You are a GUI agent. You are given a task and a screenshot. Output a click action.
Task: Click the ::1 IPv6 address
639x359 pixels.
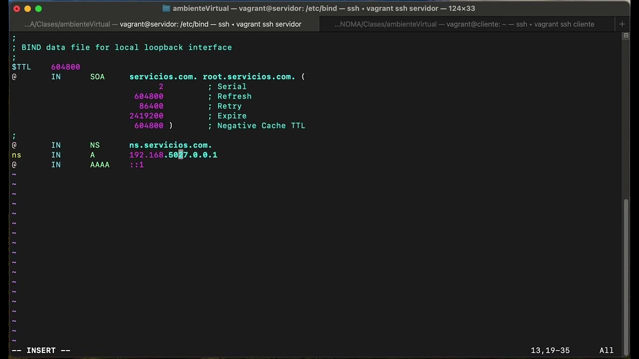pyautogui.click(x=136, y=165)
